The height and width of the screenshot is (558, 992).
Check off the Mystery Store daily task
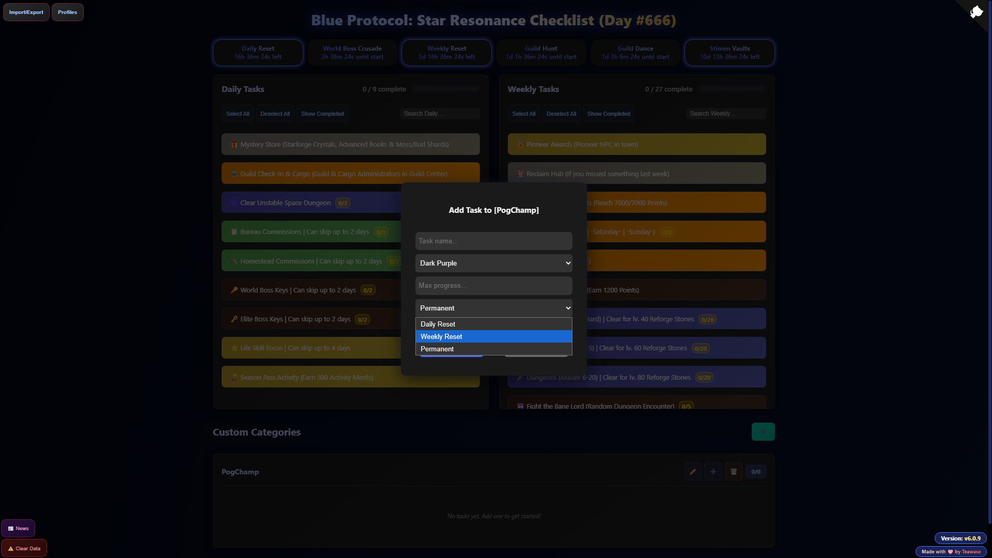click(x=350, y=145)
